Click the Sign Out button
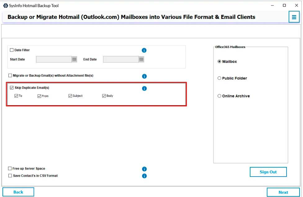Viewport: 303px width, 197px height. tap(268, 172)
